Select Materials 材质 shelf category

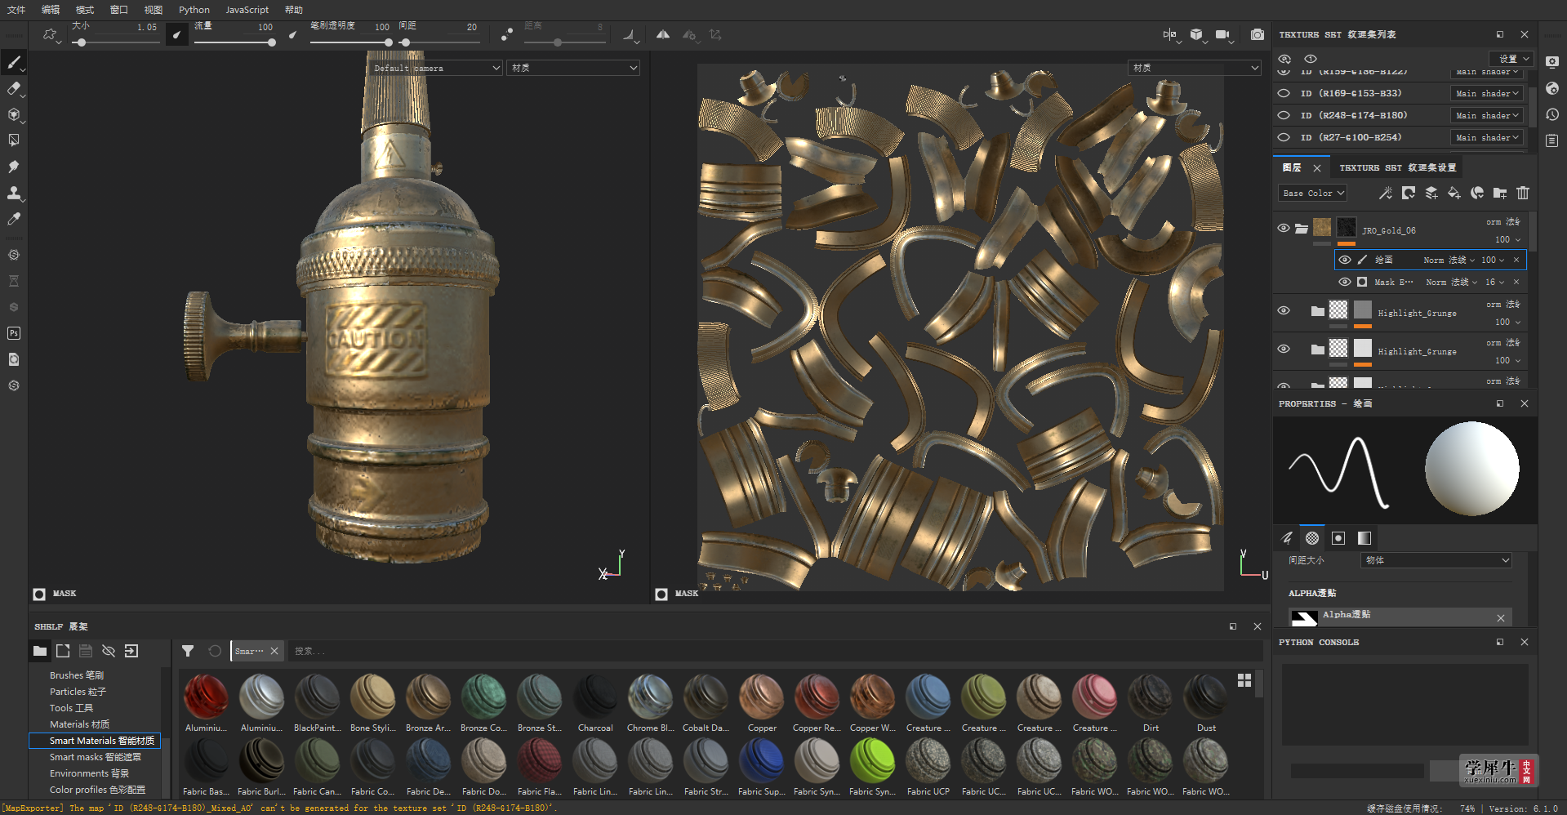[x=80, y=724]
